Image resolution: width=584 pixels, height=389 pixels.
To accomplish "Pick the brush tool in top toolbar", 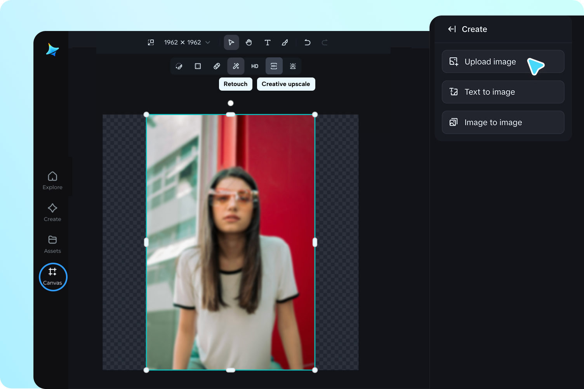I will point(285,42).
